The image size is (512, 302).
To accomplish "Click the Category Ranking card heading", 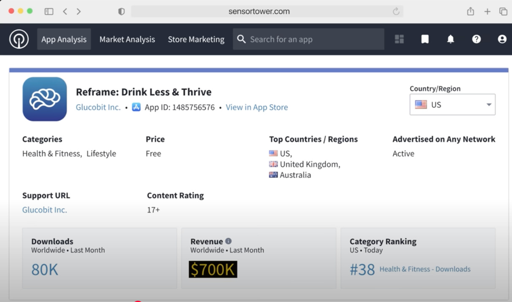I will [x=383, y=241].
